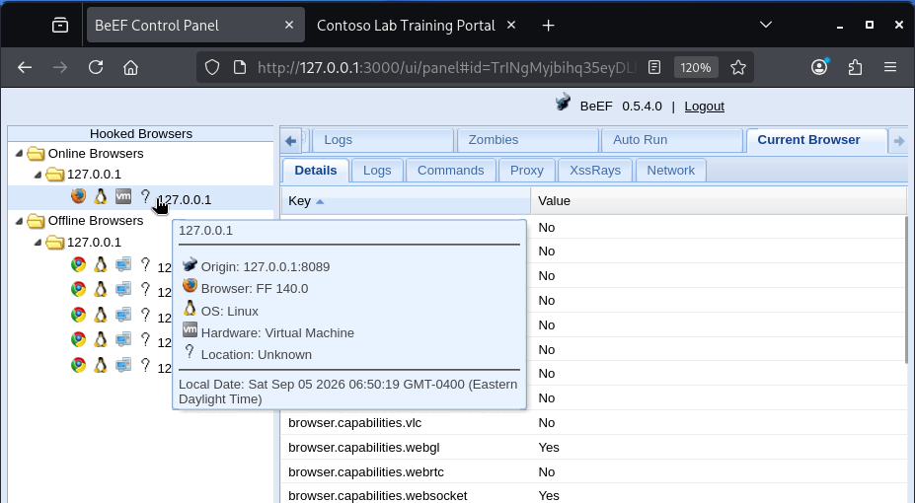Open the Network sub-tab
This screenshot has height=503, width=915.
(x=670, y=171)
